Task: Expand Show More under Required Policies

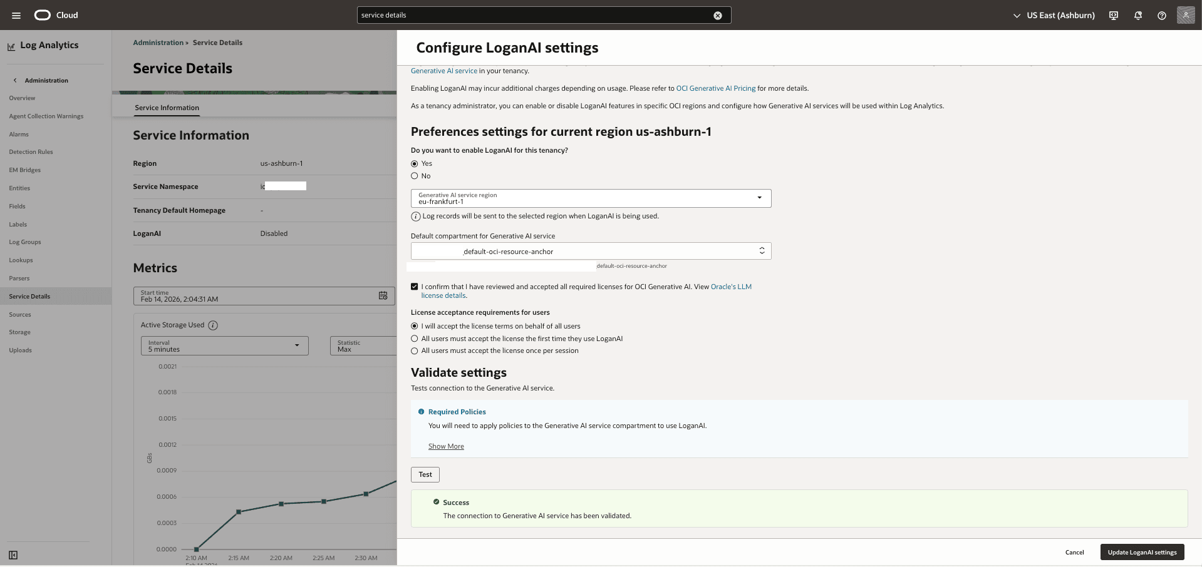Action: tap(446, 446)
